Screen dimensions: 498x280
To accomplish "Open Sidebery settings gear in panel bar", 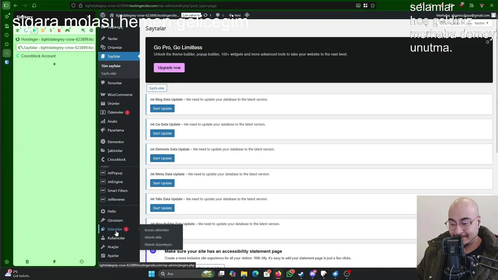I will [91, 30].
